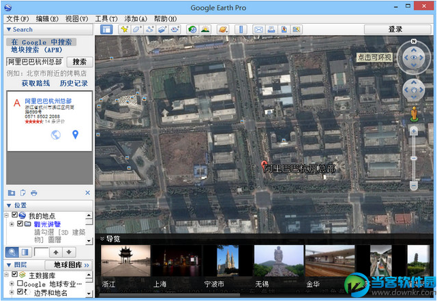
Task: Open the 工具(T) menu
Action: coord(105,18)
